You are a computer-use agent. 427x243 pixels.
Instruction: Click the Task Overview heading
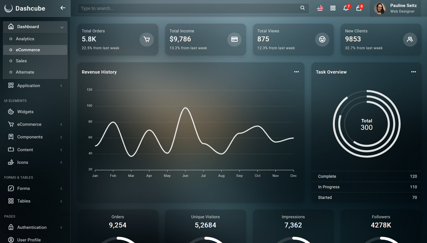click(331, 72)
